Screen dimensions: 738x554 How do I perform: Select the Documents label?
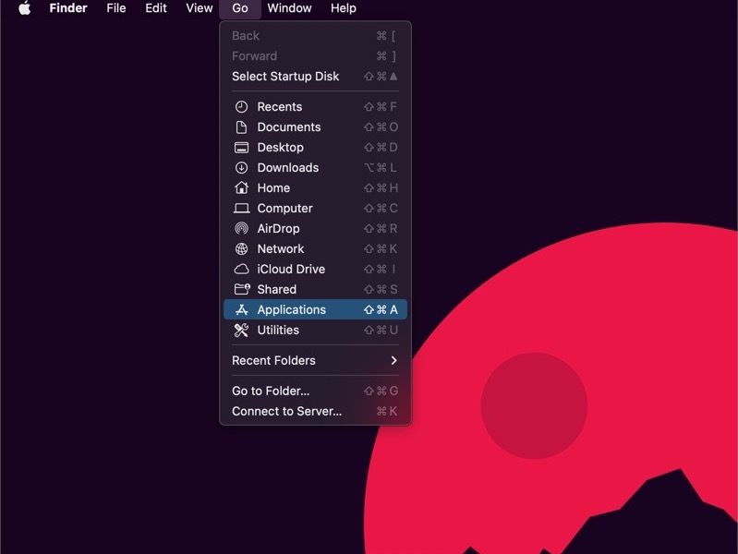pos(289,127)
